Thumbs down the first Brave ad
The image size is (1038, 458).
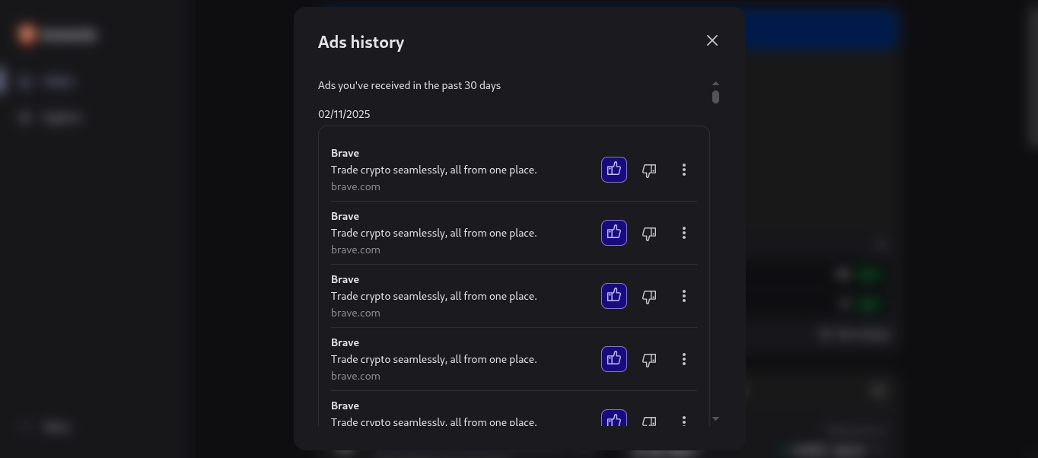[x=649, y=170]
